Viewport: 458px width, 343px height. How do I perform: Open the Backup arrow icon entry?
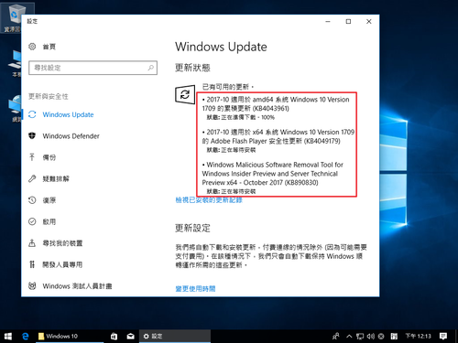click(x=32, y=157)
